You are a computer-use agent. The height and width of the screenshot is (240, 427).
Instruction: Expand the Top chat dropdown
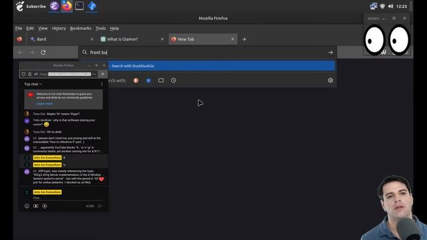coord(33,84)
